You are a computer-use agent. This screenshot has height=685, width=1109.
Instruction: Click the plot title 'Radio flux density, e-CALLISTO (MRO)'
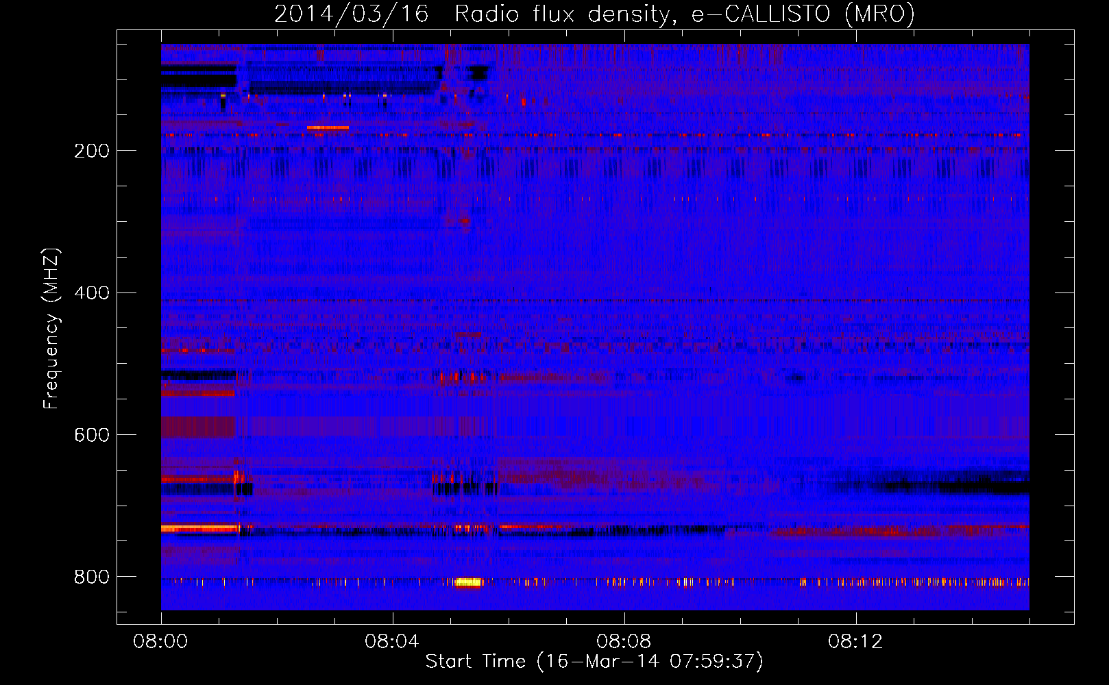pos(685,14)
